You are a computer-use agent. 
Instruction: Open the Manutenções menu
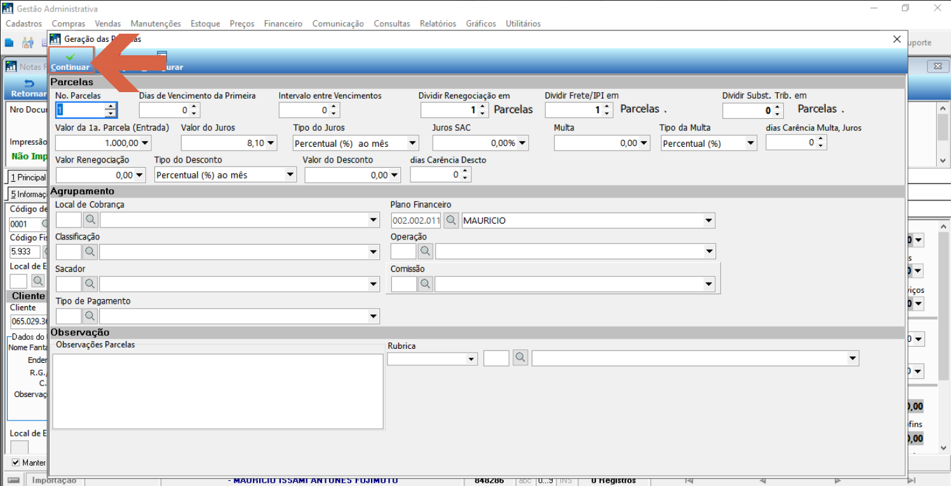click(x=156, y=24)
